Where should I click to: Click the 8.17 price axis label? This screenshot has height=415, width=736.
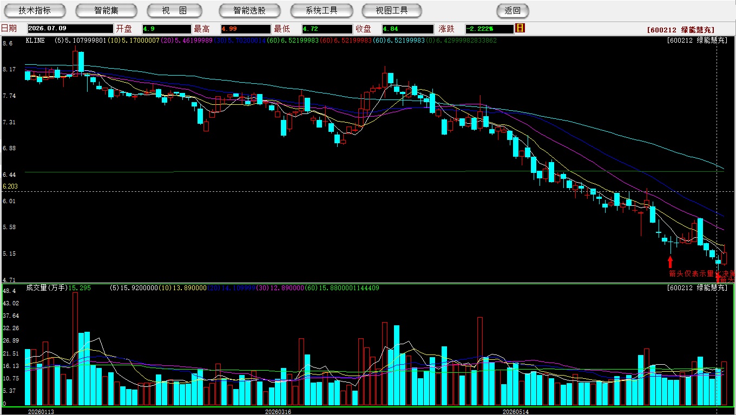(x=9, y=70)
